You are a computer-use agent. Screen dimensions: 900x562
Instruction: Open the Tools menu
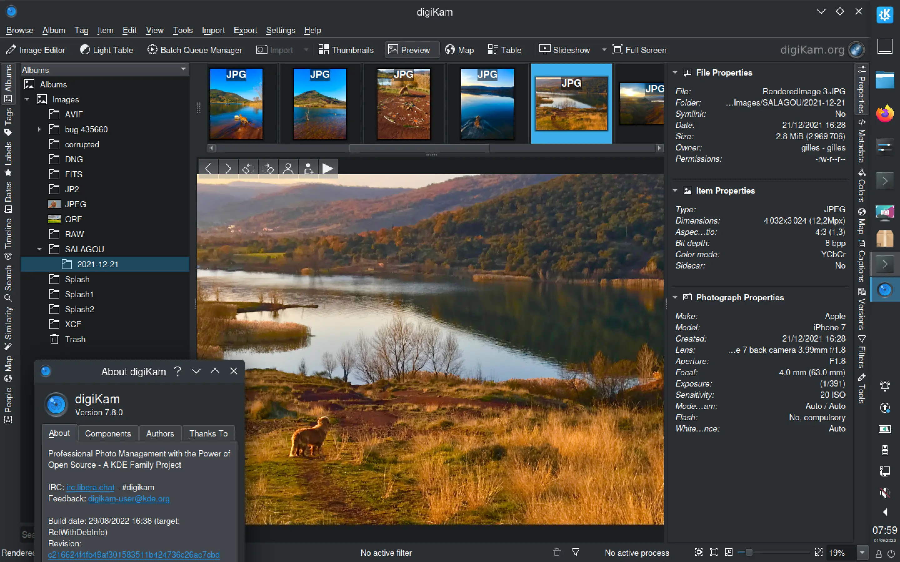(182, 30)
